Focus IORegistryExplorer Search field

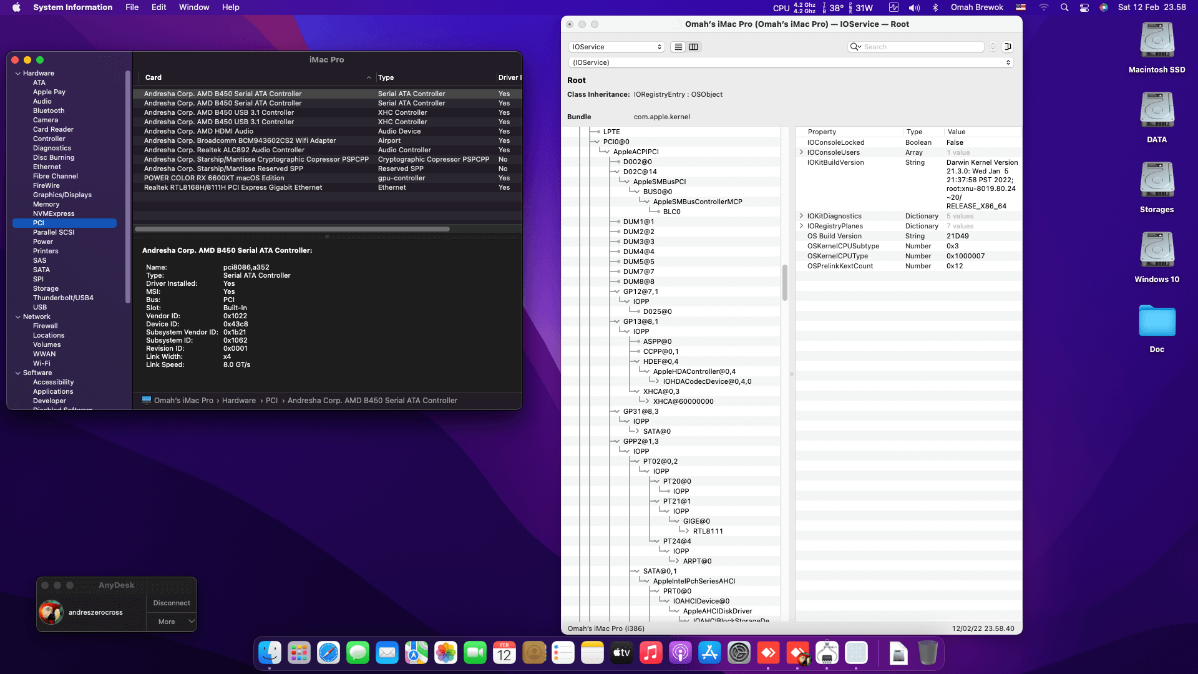[x=916, y=47]
